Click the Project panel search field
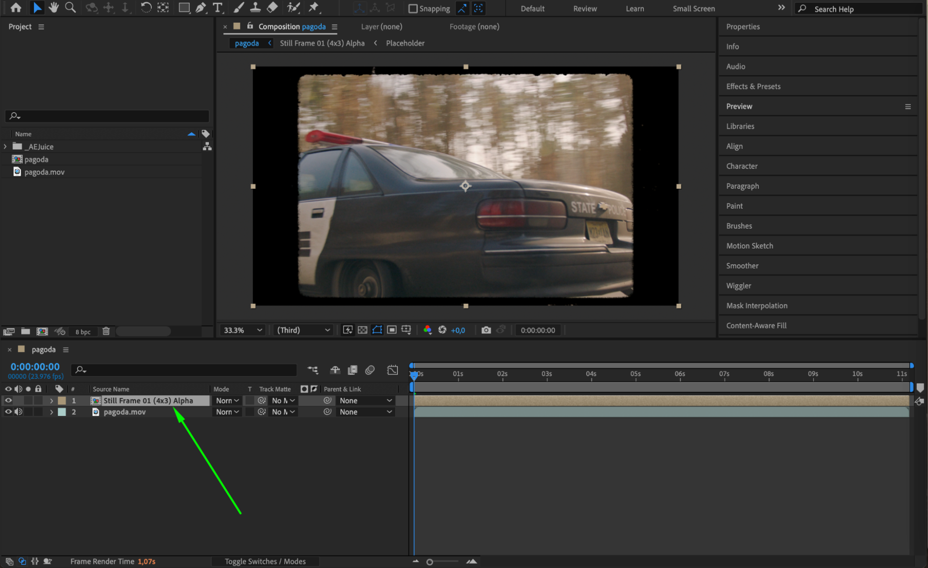The height and width of the screenshot is (568, 928). [x=107, y=116]
